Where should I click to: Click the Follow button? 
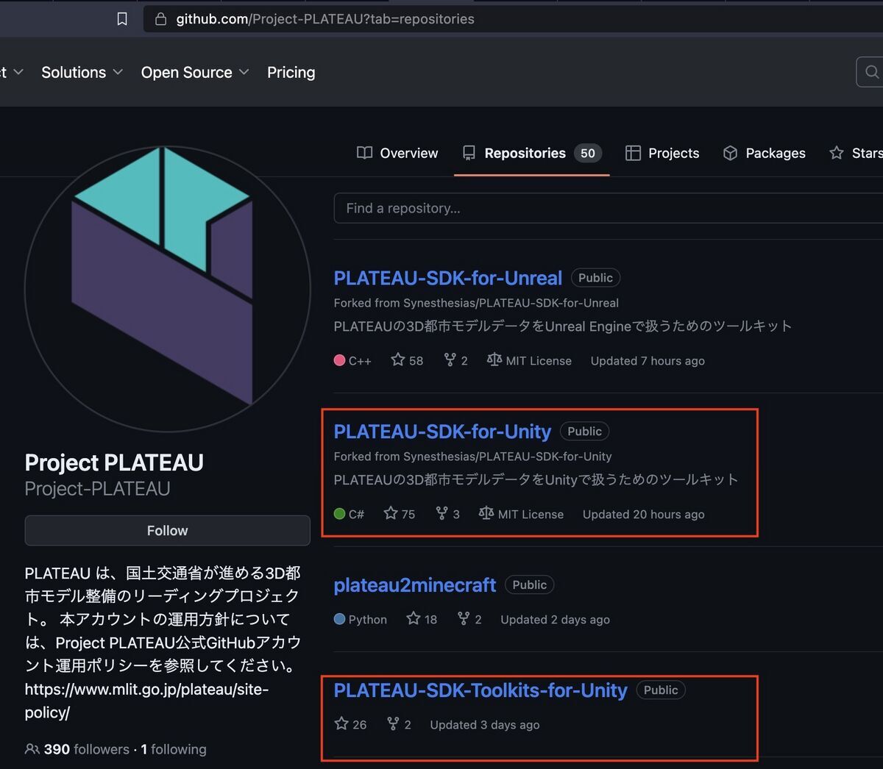167,531
